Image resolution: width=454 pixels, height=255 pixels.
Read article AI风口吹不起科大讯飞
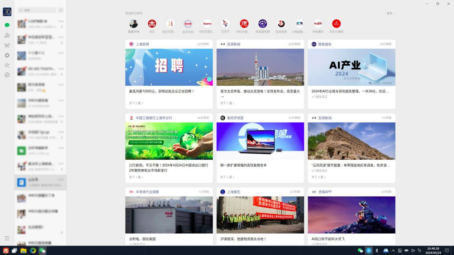coord(328,239)
